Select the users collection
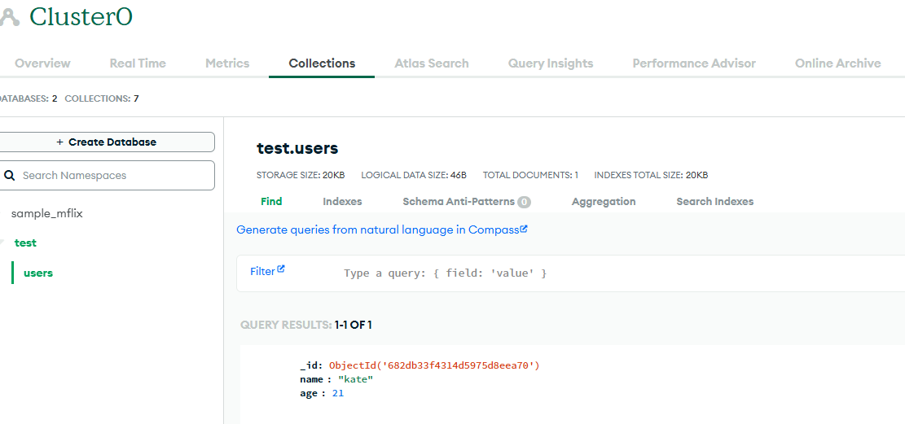The height and width of the screenshot is (424, 905). pyautogui.click(x=38, y=273)
